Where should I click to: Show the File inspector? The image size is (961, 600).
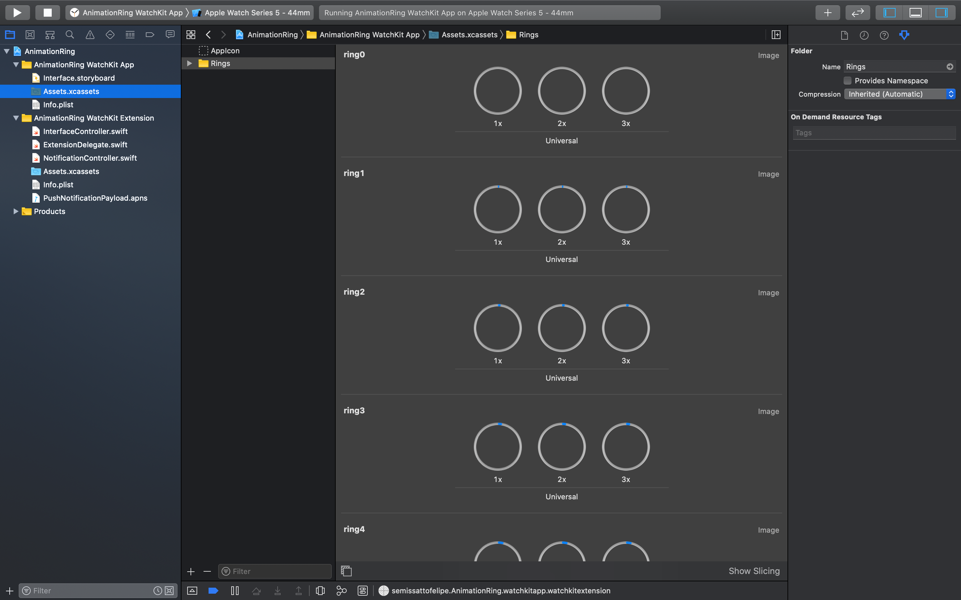844,35
